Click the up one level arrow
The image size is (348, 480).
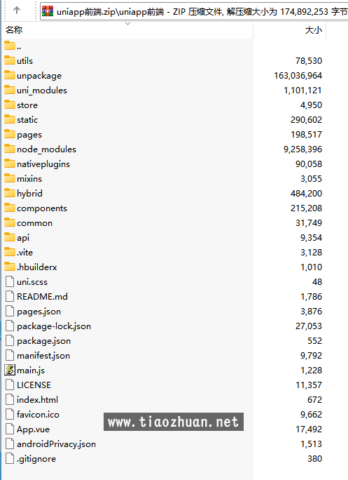click(17, 11)
